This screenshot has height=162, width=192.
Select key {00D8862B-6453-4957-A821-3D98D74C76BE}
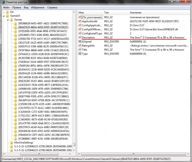[x=43, y=23]
